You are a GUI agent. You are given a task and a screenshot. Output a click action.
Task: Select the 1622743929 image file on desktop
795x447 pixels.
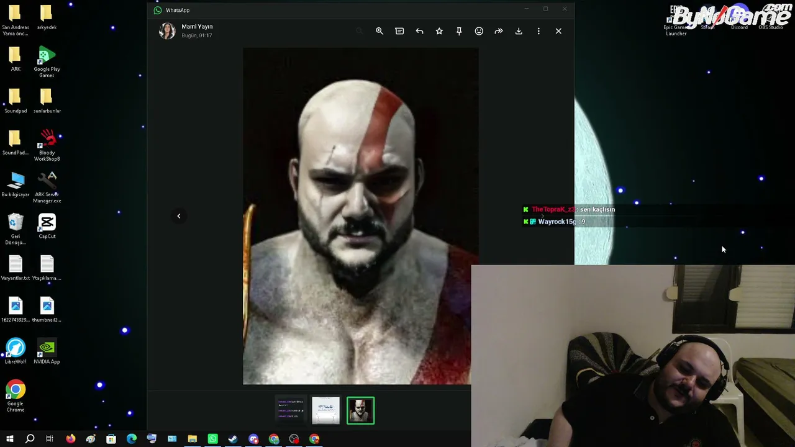tap(15, 310)
